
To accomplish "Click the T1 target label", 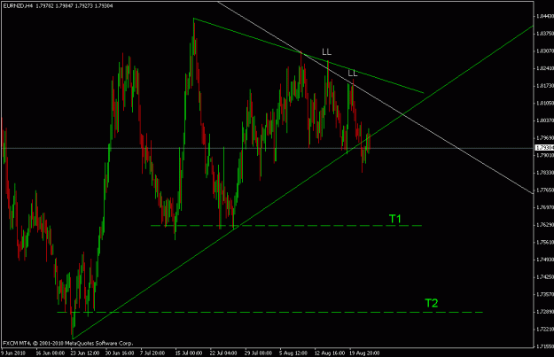I will coord(395,219).
